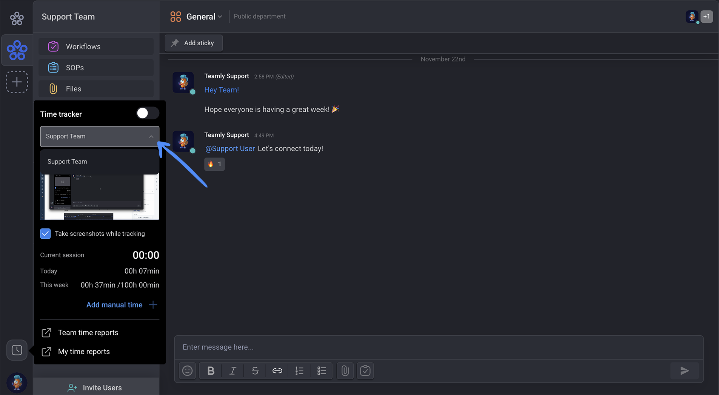Insert a numbered list
This screenshot has width=719, height=395.
coord(299,371)
